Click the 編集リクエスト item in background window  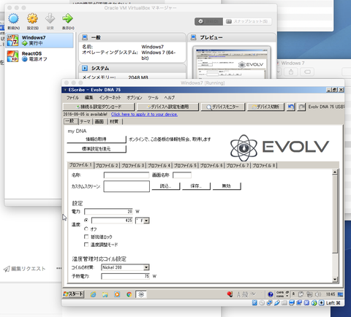tap(25, 269)
